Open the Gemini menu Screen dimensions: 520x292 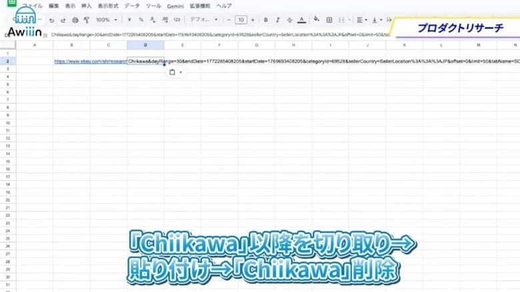click(x=175, y=6)
